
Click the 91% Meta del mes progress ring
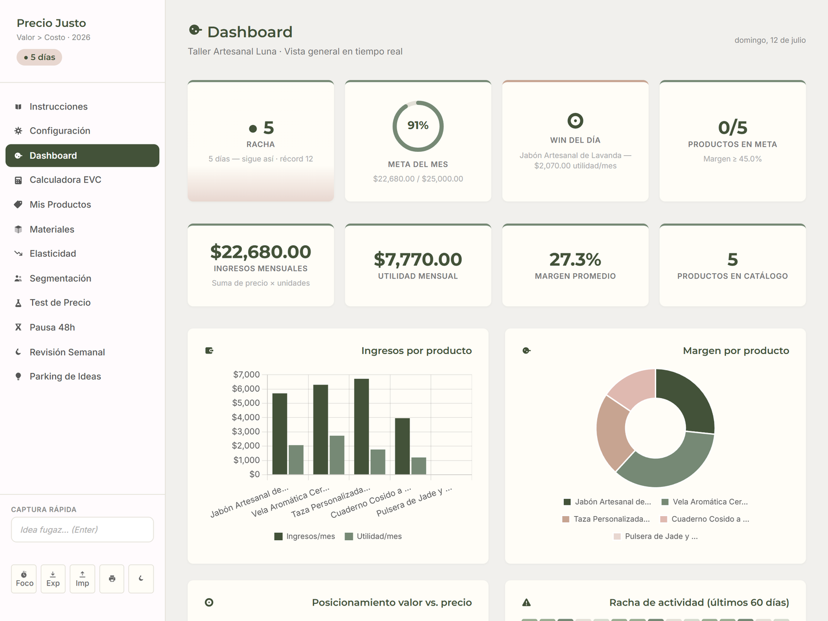point(418,126)
